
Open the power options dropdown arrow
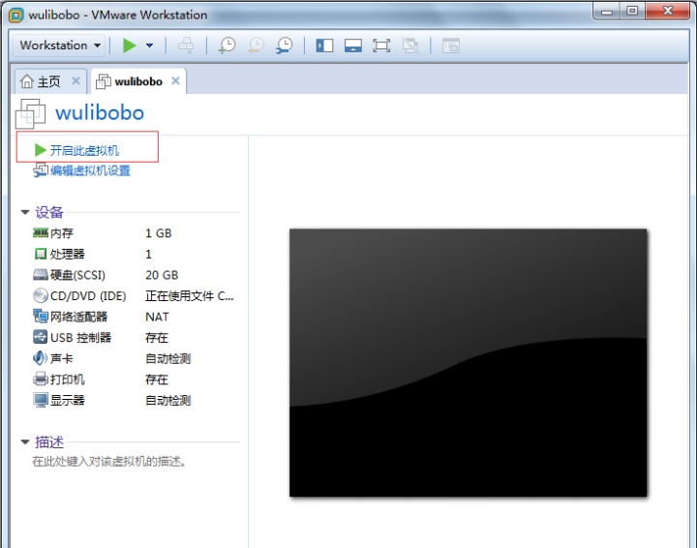[150, 46]
